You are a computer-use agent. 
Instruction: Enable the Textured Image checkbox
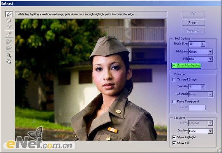pyautogui.click(x=174, y=79)
